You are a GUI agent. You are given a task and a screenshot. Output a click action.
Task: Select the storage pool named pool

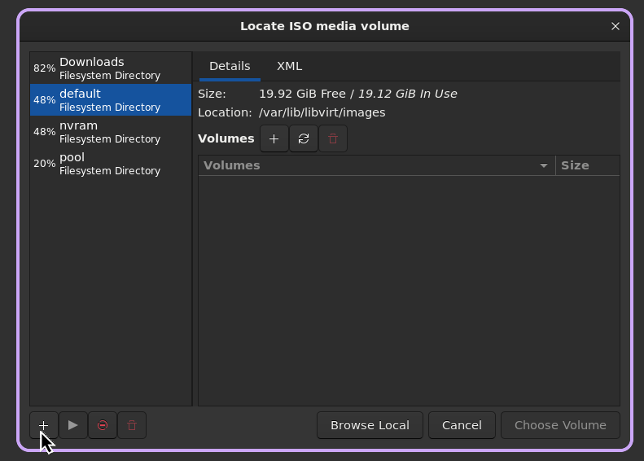(111, 164)
